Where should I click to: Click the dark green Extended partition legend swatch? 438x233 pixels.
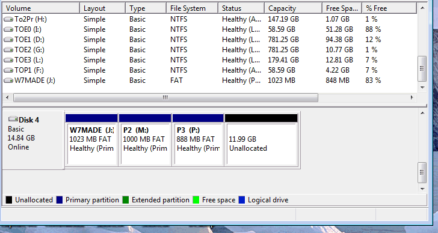tap(126, 200)
